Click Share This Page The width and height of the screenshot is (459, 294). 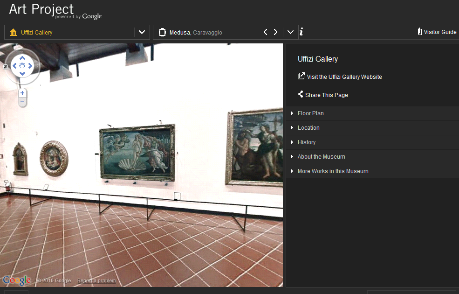point(326,95)
